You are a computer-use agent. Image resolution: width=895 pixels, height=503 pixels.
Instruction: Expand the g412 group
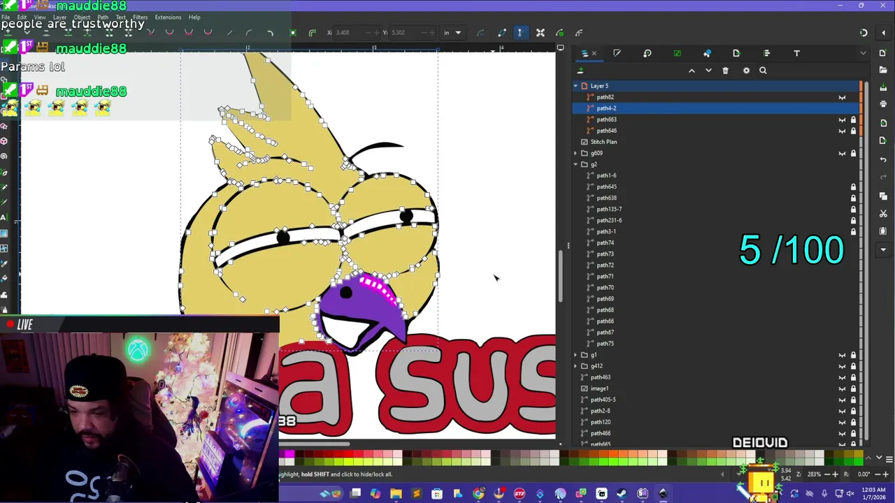pyautogui.click(x=575, y=366)
